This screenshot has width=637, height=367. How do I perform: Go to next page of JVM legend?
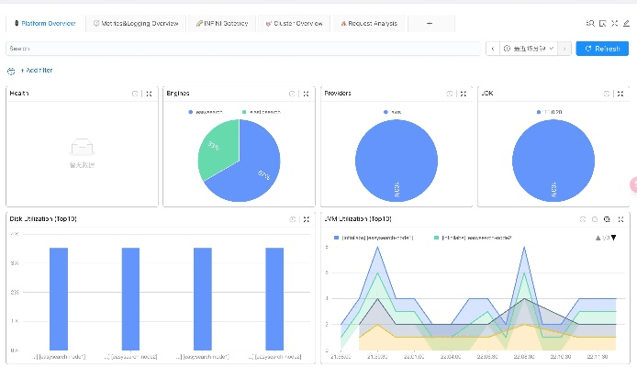613,238
